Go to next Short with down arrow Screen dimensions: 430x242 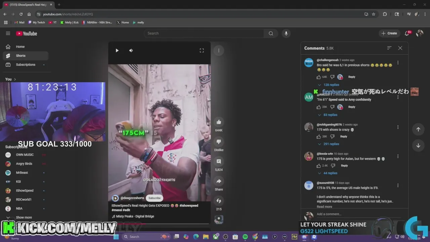point(418,146)
